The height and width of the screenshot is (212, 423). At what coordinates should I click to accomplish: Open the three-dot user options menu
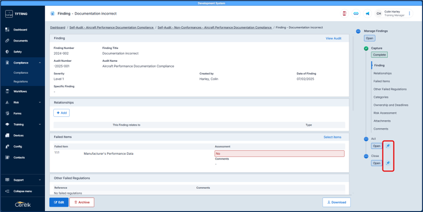410,14
